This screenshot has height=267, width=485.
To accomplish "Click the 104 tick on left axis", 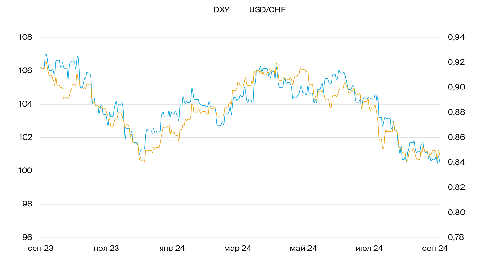I will coord(26,104).
